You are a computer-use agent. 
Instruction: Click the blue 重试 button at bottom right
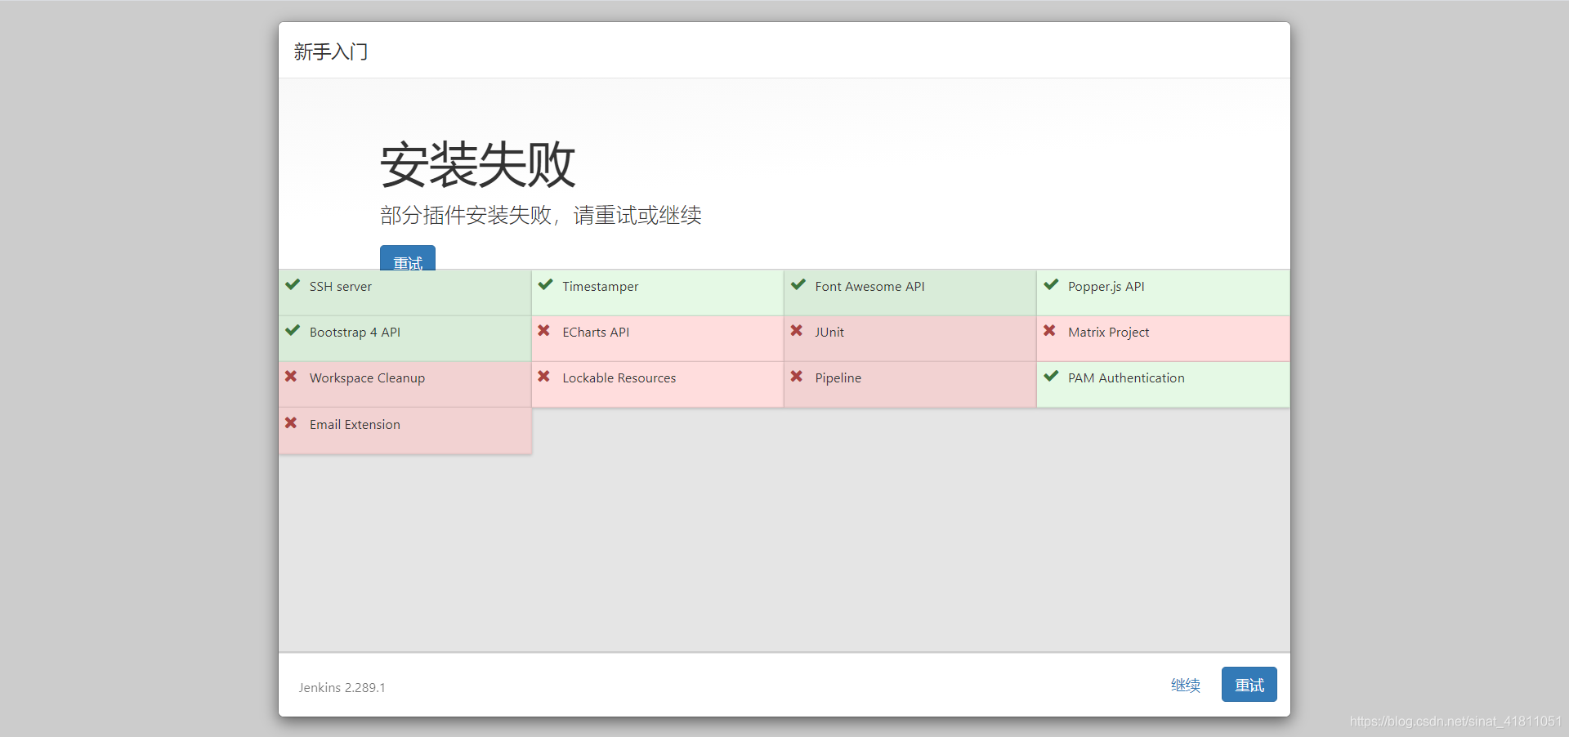1248,685
